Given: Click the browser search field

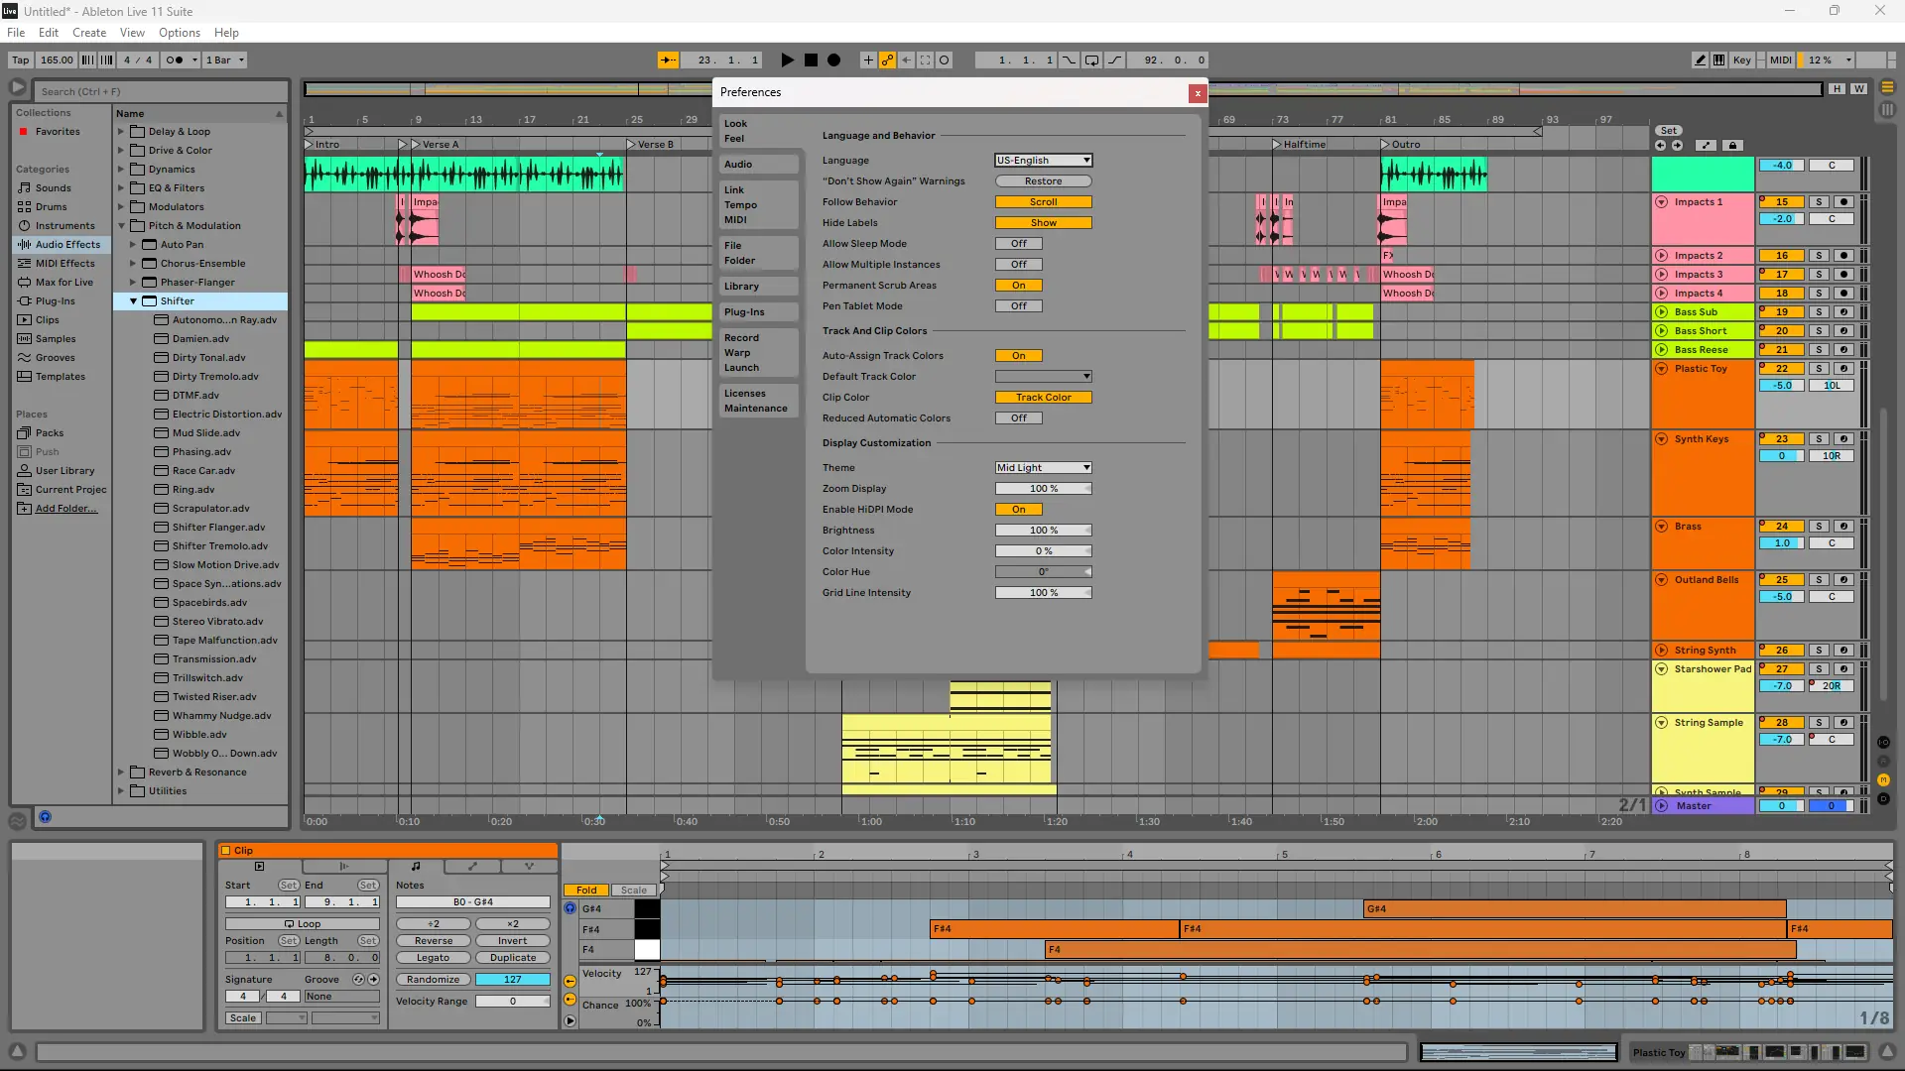Looking at the screenshot, I should 161,91.
